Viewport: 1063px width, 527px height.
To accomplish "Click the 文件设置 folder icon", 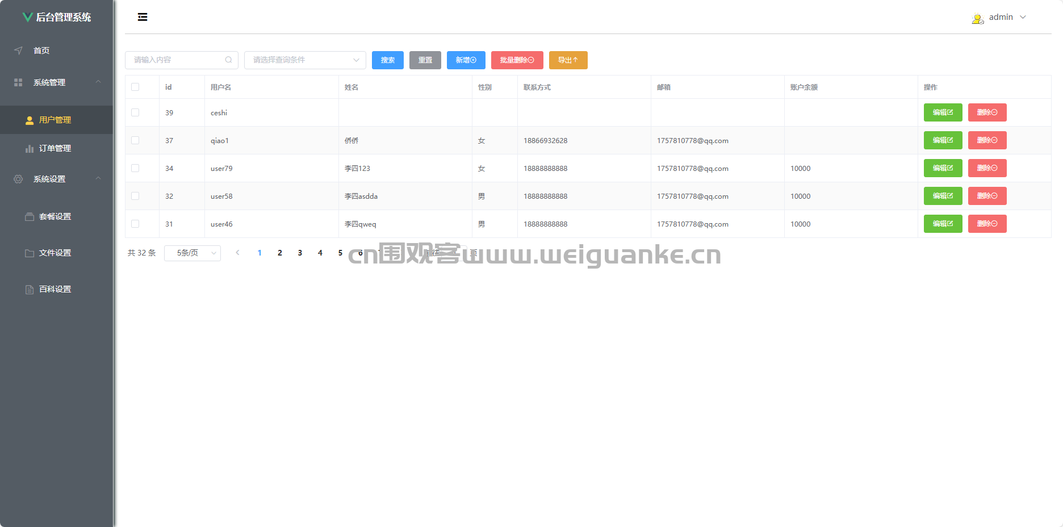I will [30, 253].
